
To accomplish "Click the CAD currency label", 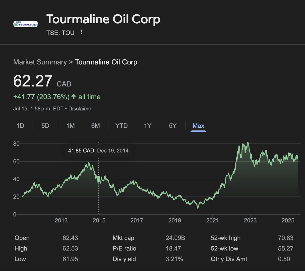I will (x=64, y=84).
